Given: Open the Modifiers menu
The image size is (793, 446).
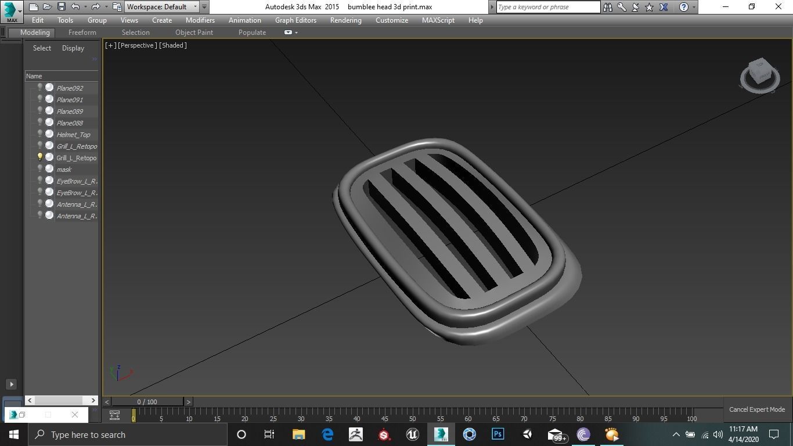Looking at the screenshot, I should 200,20.
